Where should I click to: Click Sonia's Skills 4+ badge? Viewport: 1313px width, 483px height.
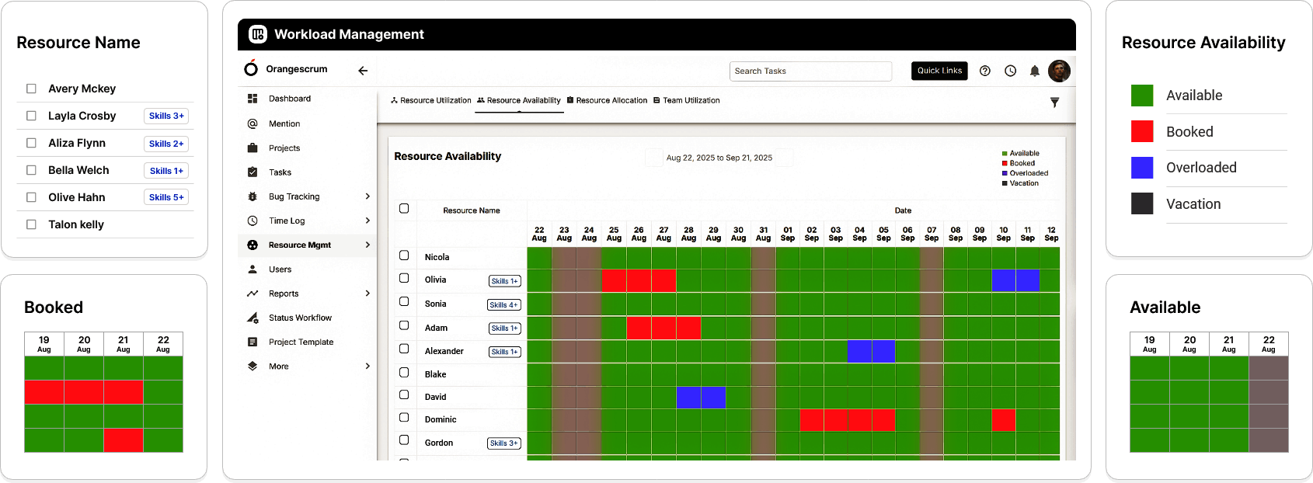[x=503, y=305]
